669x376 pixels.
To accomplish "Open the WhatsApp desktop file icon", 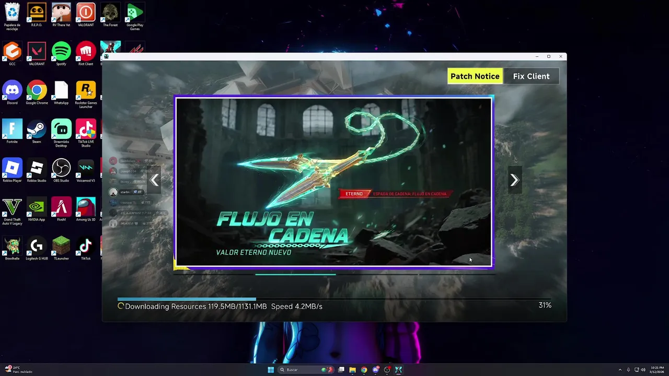I will (61, 93).
